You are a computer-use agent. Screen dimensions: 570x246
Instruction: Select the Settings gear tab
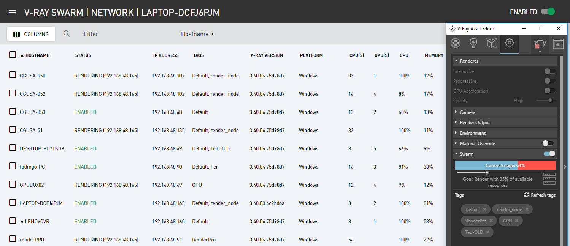pyautogui.click(x=510, y=43)
